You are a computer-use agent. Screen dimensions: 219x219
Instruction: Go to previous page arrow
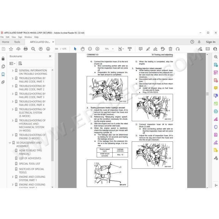[x=41, y=49]
